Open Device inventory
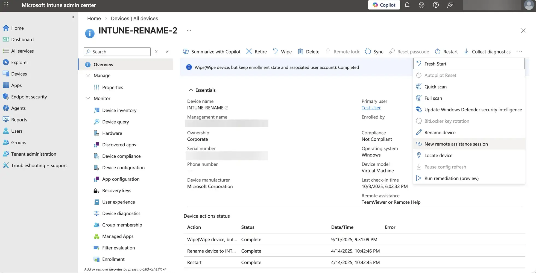This screenshot has height=273, width=536. (119, 110)
